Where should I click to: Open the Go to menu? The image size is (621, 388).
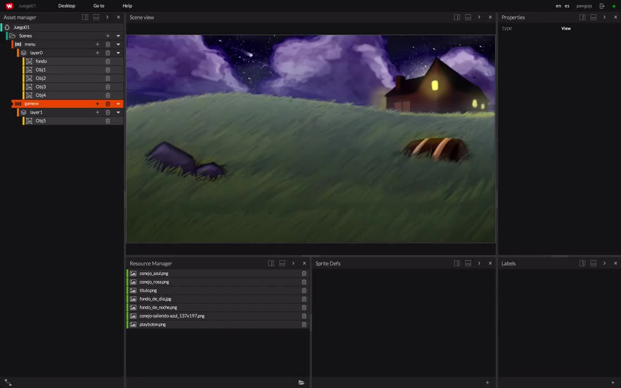99,5
